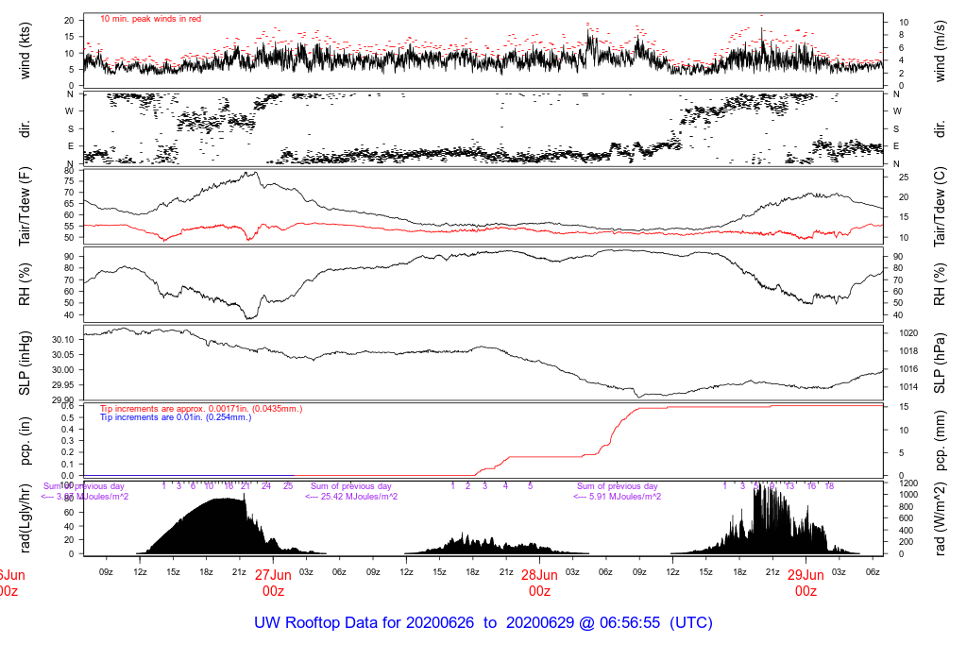Image resolution: width=967 pixels, height=661 pixels.
Task: Click the "wind (m/s)" right axis label
Action: click(940, 51)
